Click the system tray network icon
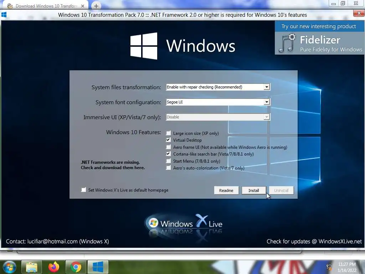This screenshot has height=274, width=365. (x=329, y=267)
